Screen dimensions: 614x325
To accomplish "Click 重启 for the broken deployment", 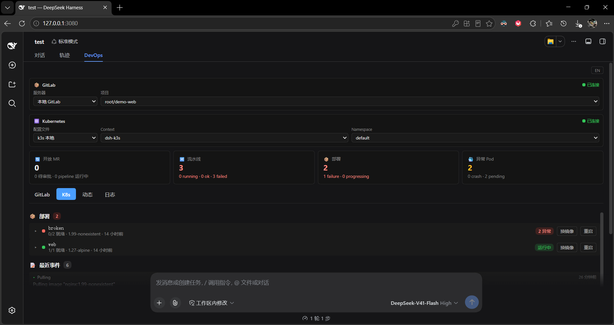I will 588,231.
